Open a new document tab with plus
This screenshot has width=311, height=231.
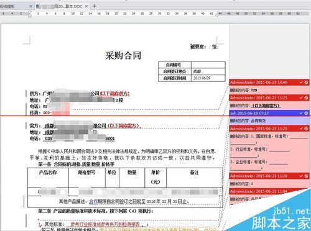[95, 6]
